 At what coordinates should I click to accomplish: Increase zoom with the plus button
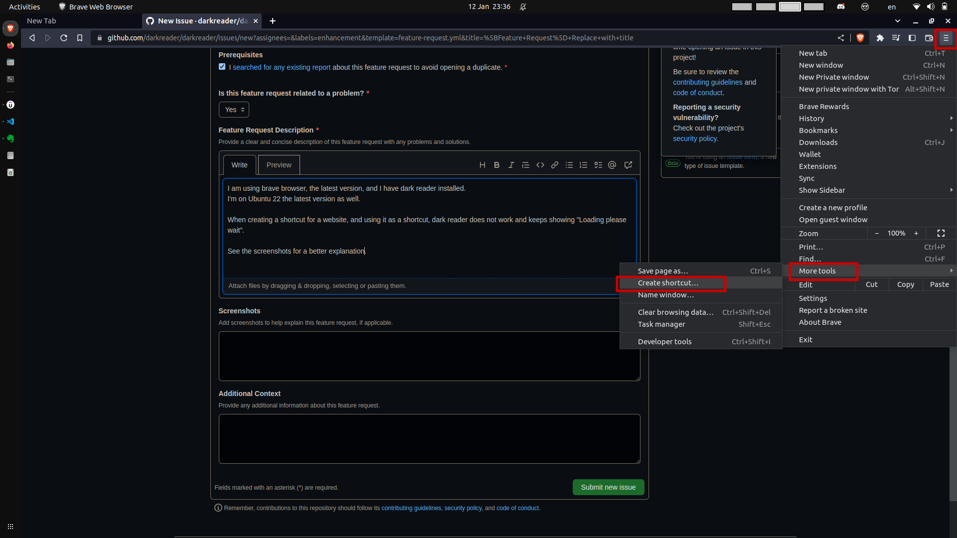pyautogui.click(x=916, y=234)
